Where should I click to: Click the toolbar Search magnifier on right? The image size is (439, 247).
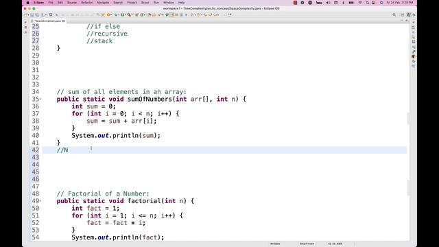coord(394,14)
